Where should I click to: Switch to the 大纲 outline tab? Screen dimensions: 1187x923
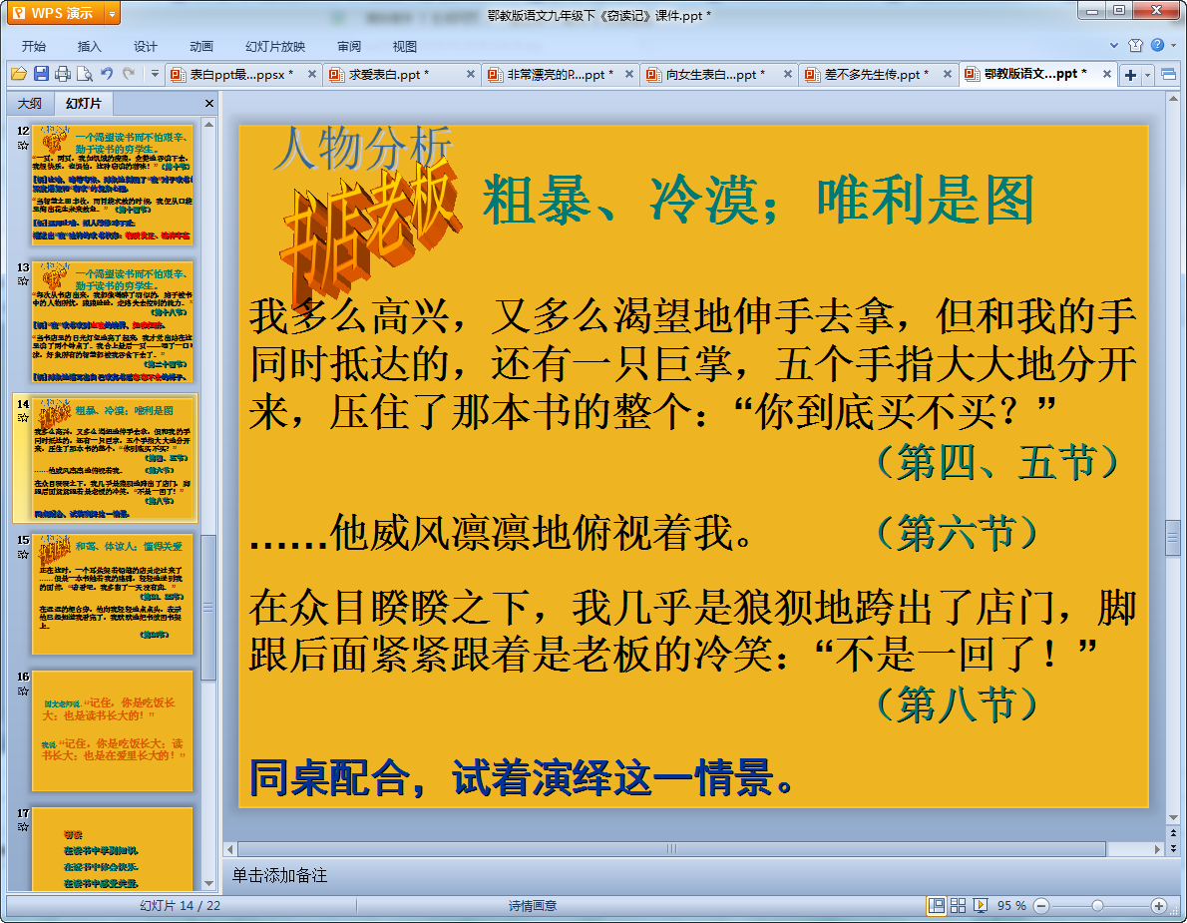30,103
